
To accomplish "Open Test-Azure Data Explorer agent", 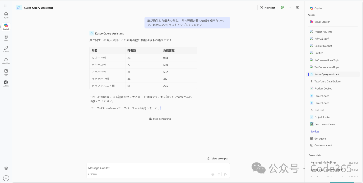I will 325,81.
